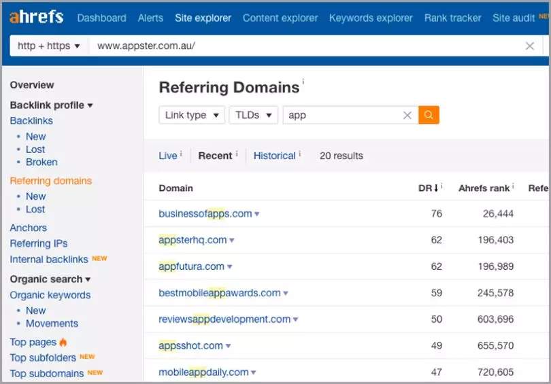The width and height of the screenshot is (551, 384).
Task: Open the http + https protocol dropdown
Action: click(x=48, y=46)
